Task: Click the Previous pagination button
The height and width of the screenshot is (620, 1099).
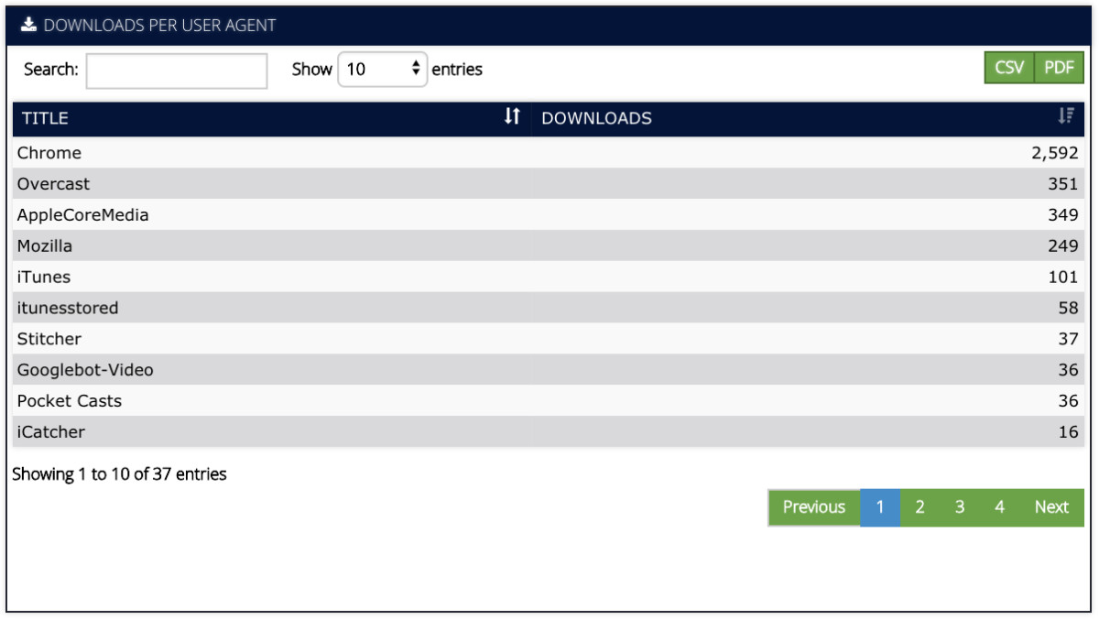Action: coord(814,507)
